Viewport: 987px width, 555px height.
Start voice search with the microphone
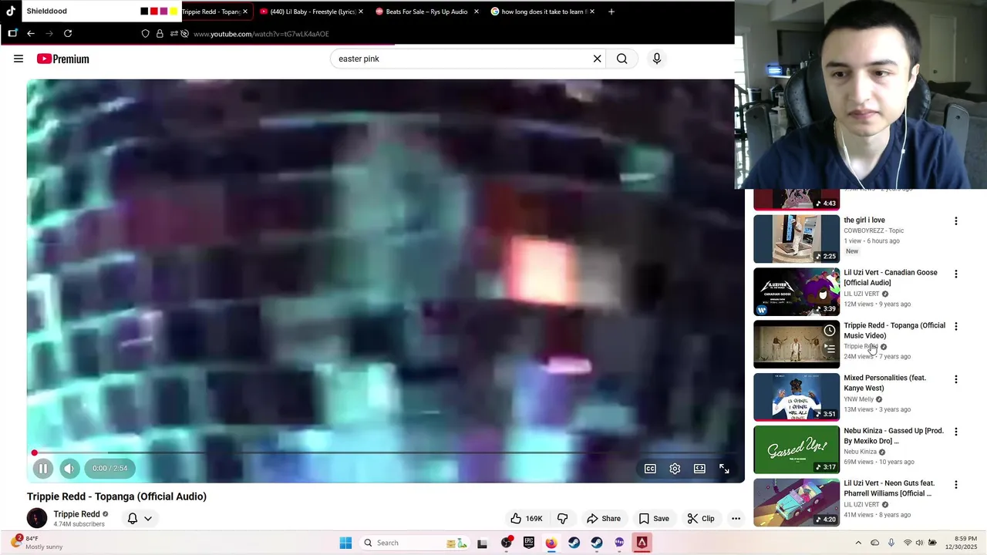tap(657, 59)
